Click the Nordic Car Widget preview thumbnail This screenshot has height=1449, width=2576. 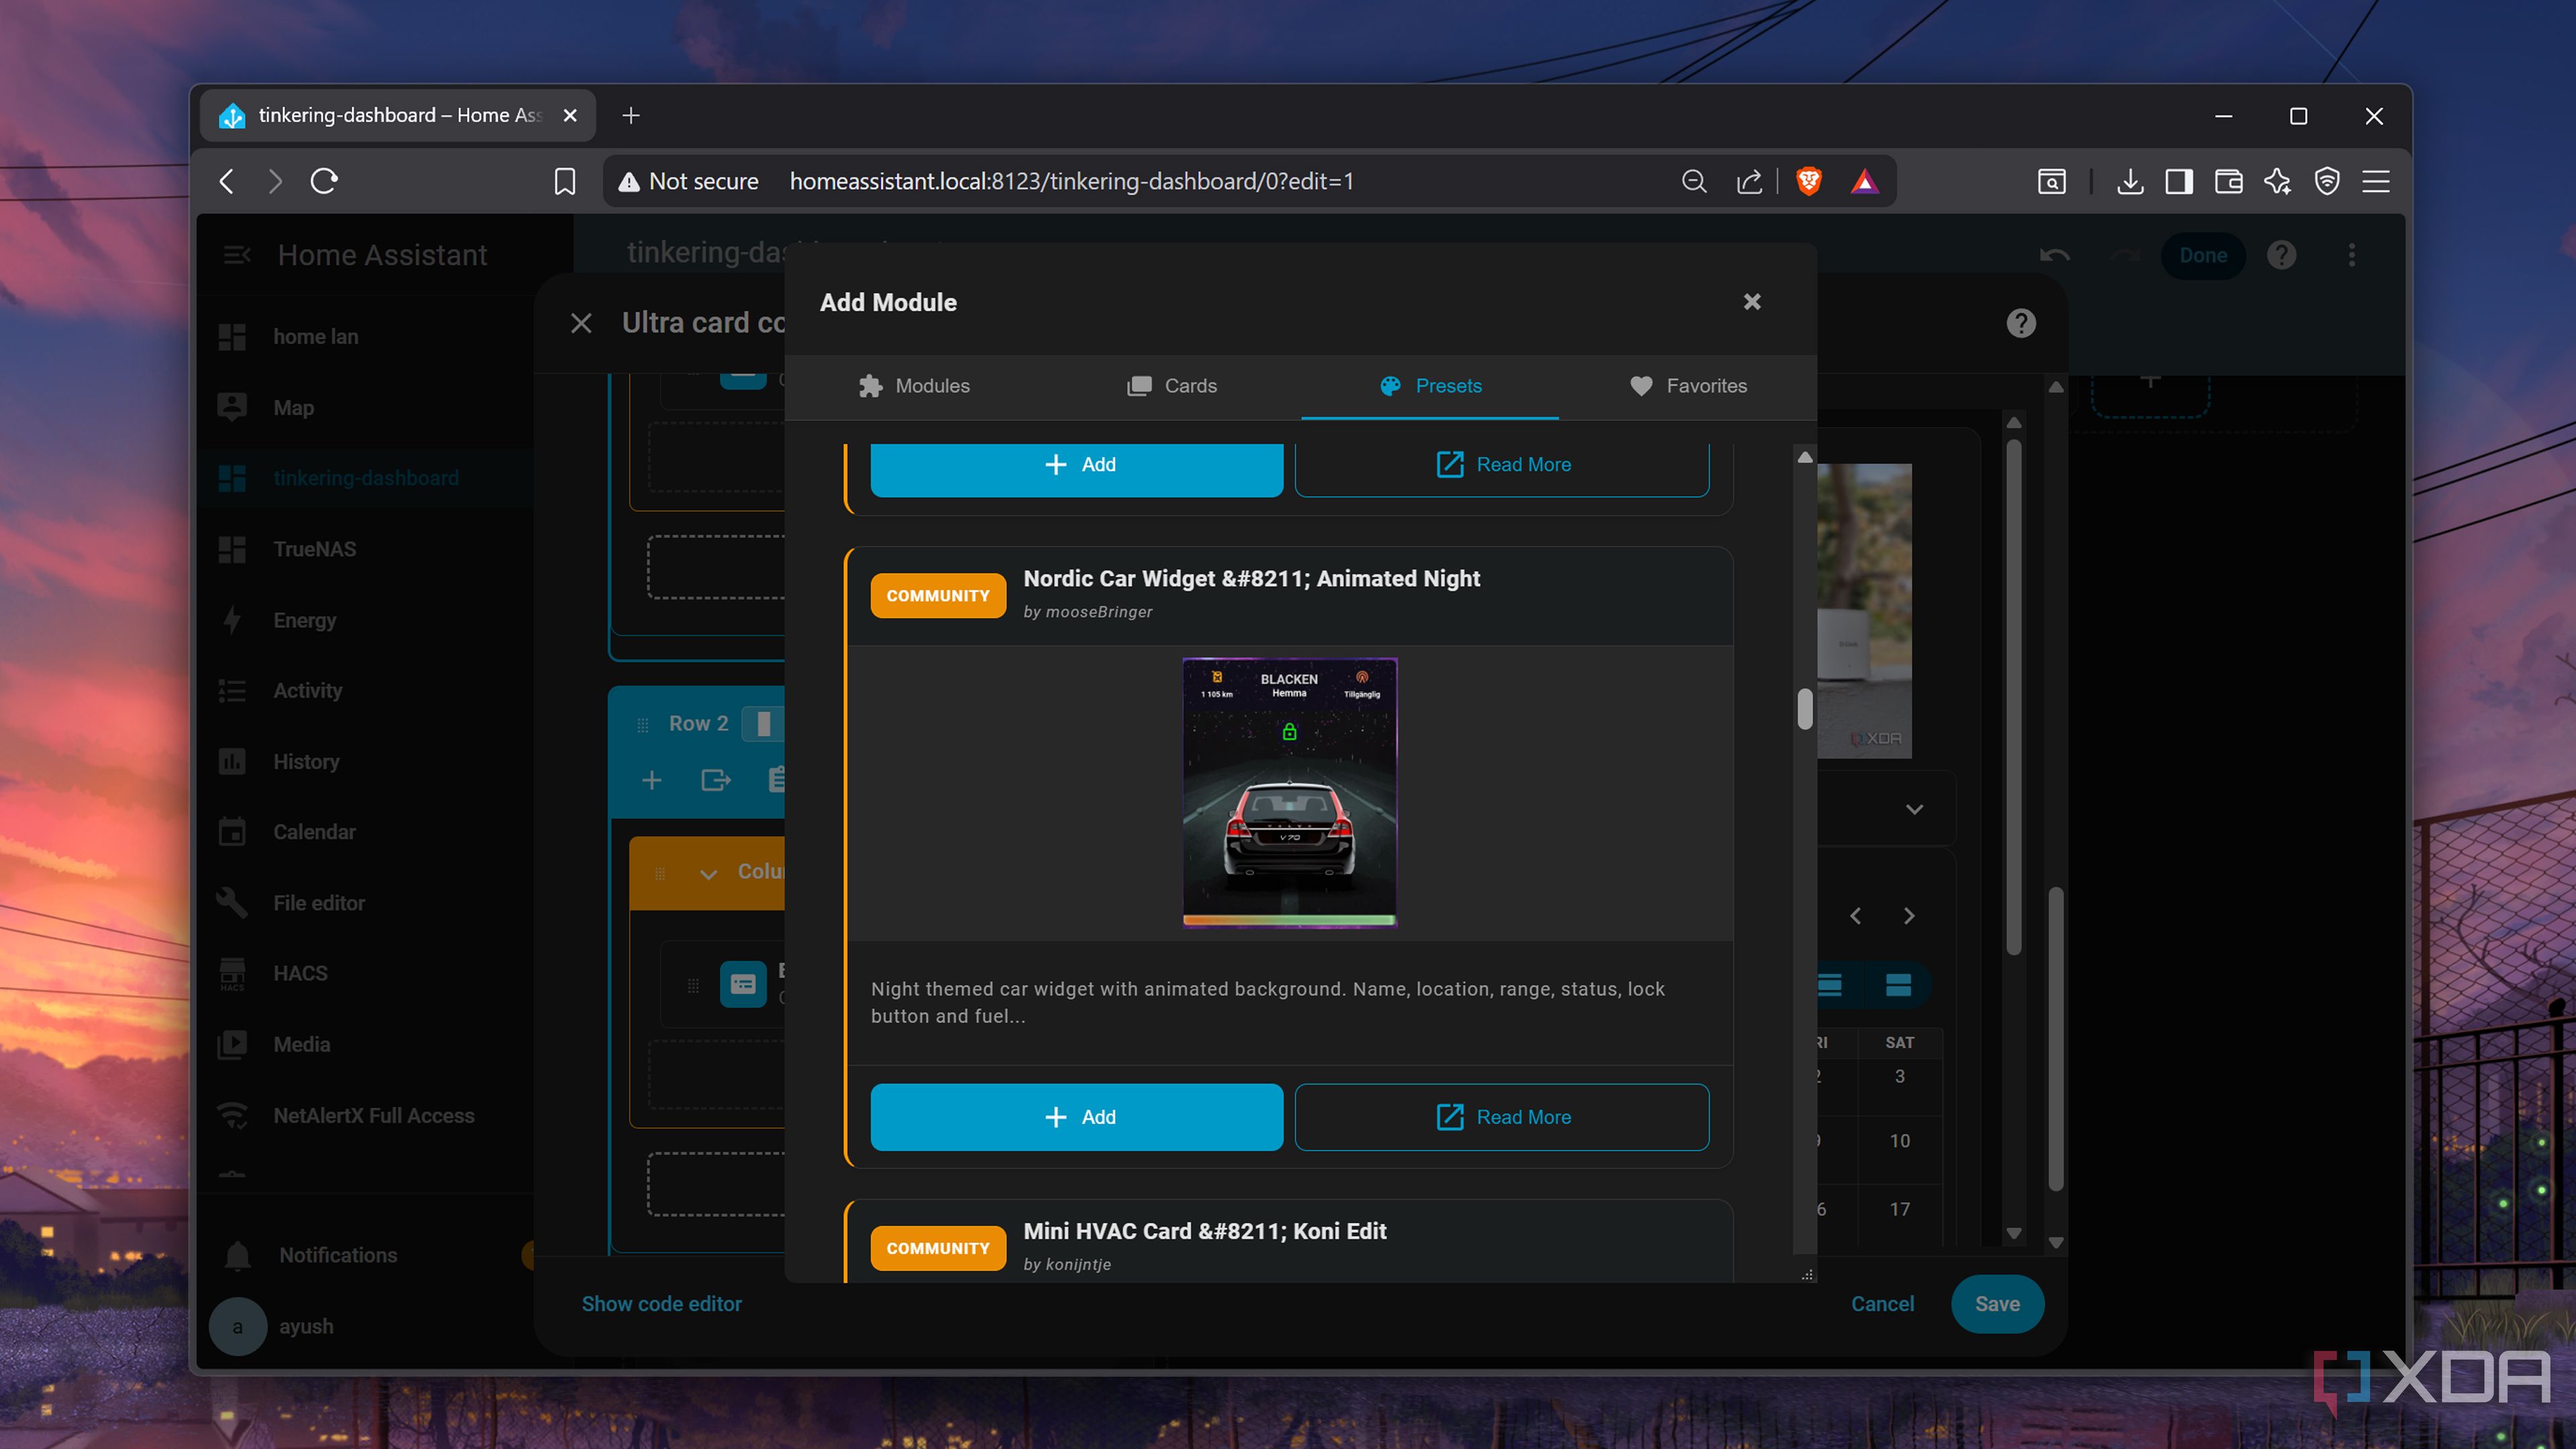[x=1290, y=793]
